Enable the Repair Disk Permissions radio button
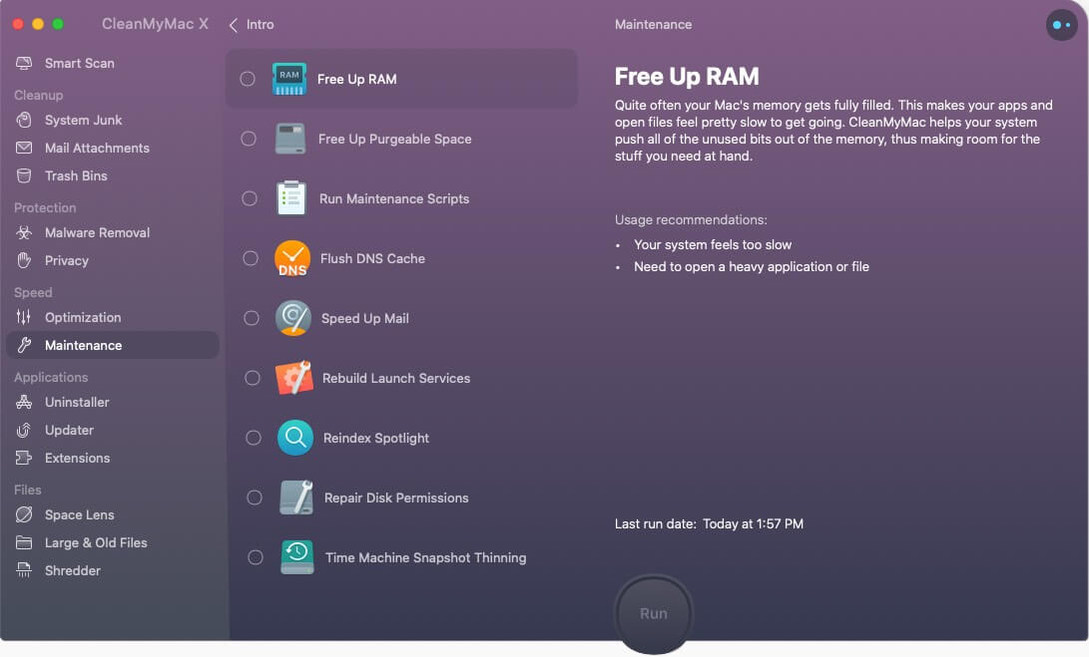Viewport: 1089px width, 657px height. [255, 497]
